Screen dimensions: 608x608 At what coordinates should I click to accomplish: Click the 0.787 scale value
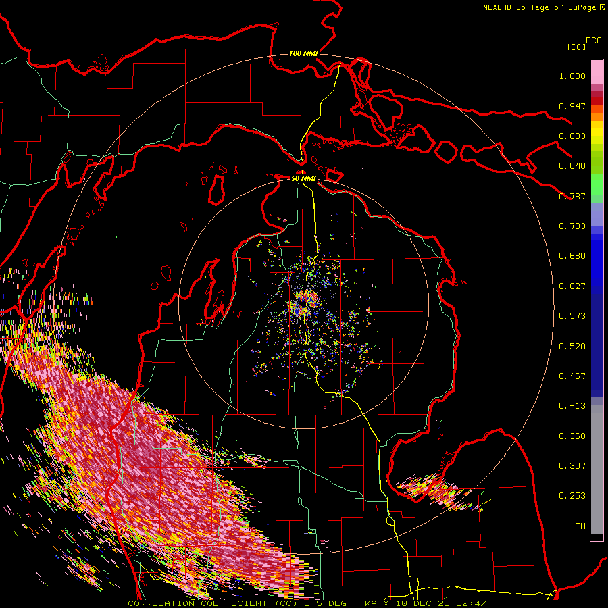click(x=572, y=196)
